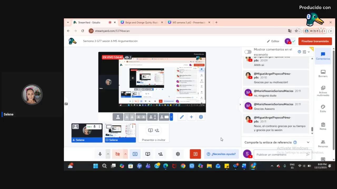
Task: Open studio settings gear in bottom toolbar
Action: [x=178, y=154]
